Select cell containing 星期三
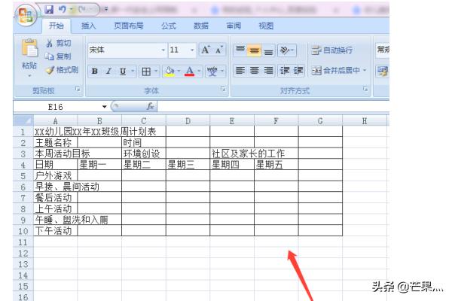452x301 pixels. click(188, 165)
